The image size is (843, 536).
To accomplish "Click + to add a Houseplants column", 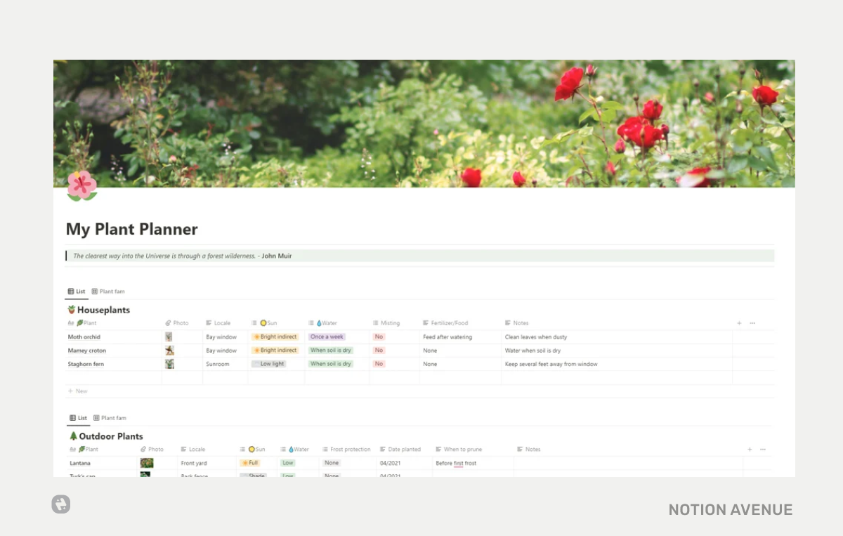I will pos(738,322).
